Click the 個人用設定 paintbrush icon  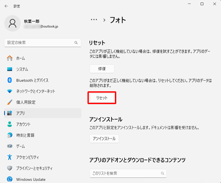coord(10,102)
